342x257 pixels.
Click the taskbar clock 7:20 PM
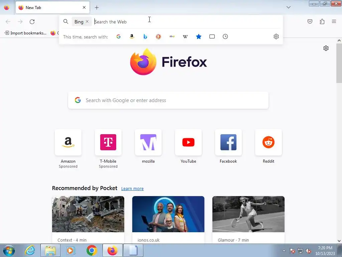tap(325, 251)
